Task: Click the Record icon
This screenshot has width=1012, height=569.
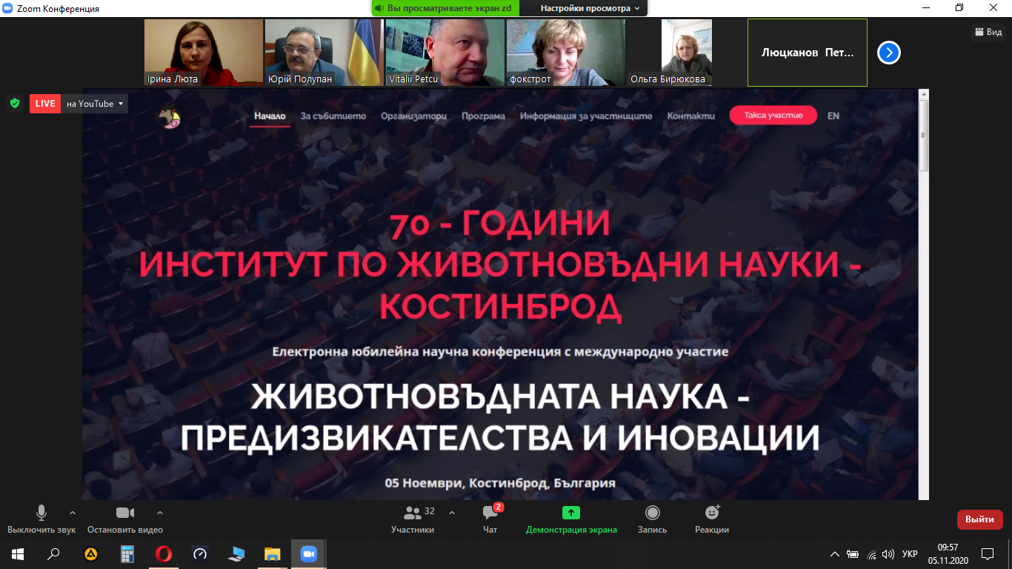Action: click(653, 513)
